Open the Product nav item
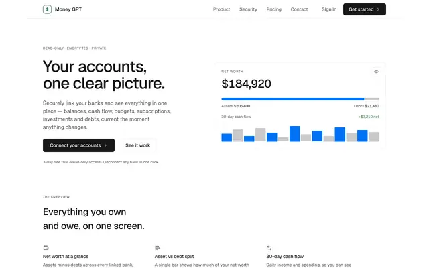This screenshot has height=268, width=429. [221, 9]
